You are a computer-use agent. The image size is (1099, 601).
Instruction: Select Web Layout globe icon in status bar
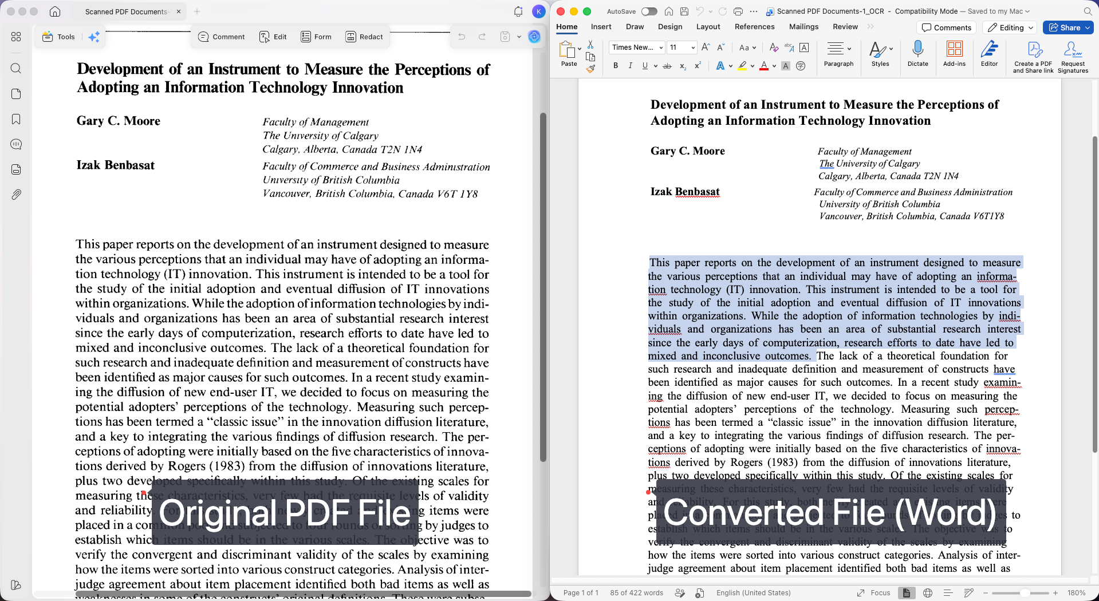(x=928, y=593)
